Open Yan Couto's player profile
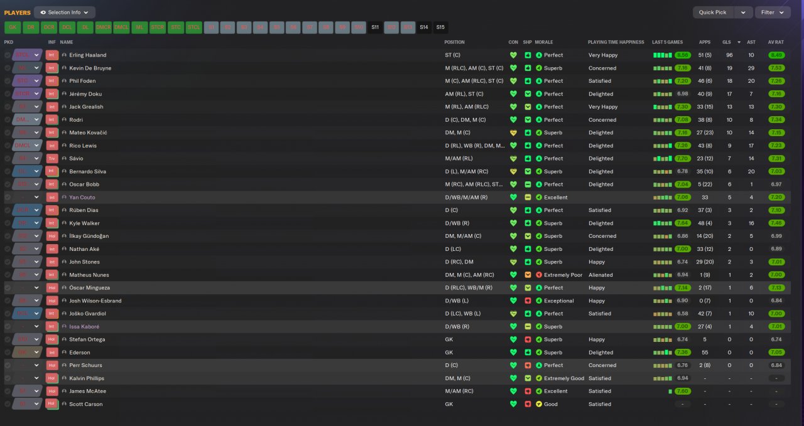The image size is (804, 426). tap(82, 197)
